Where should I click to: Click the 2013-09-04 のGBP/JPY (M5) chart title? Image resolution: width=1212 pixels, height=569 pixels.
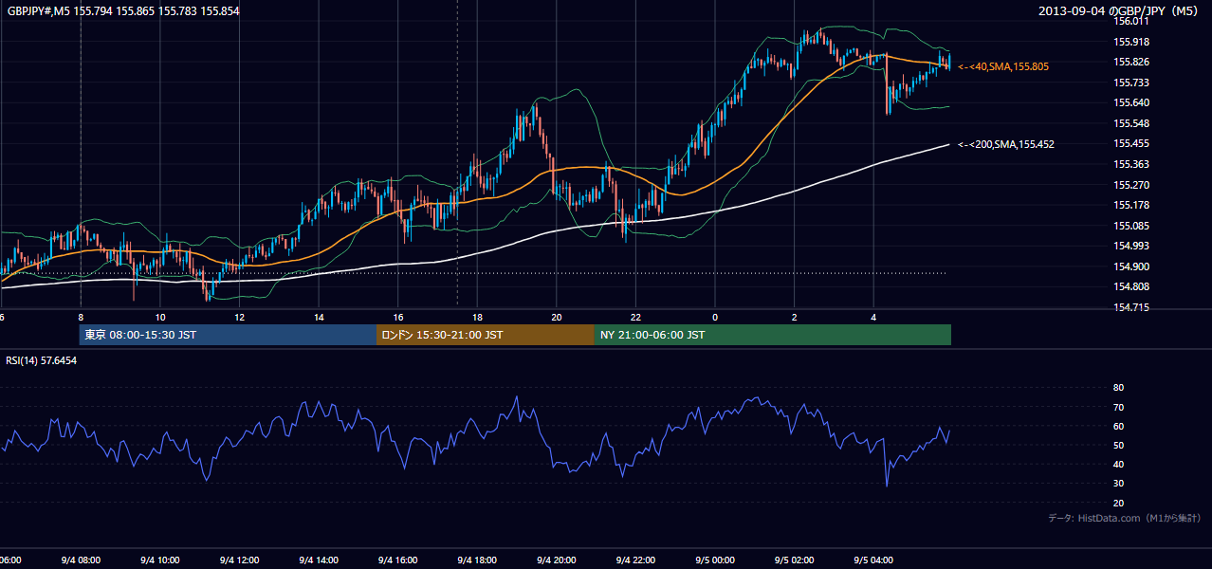point(1120,10)
